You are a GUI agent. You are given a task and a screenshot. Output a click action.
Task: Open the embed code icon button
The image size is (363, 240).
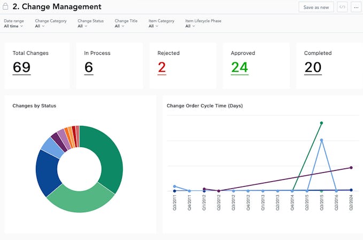coord(342,7)
